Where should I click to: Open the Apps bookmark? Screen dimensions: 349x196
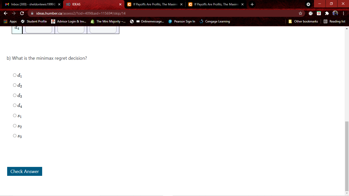10,21
